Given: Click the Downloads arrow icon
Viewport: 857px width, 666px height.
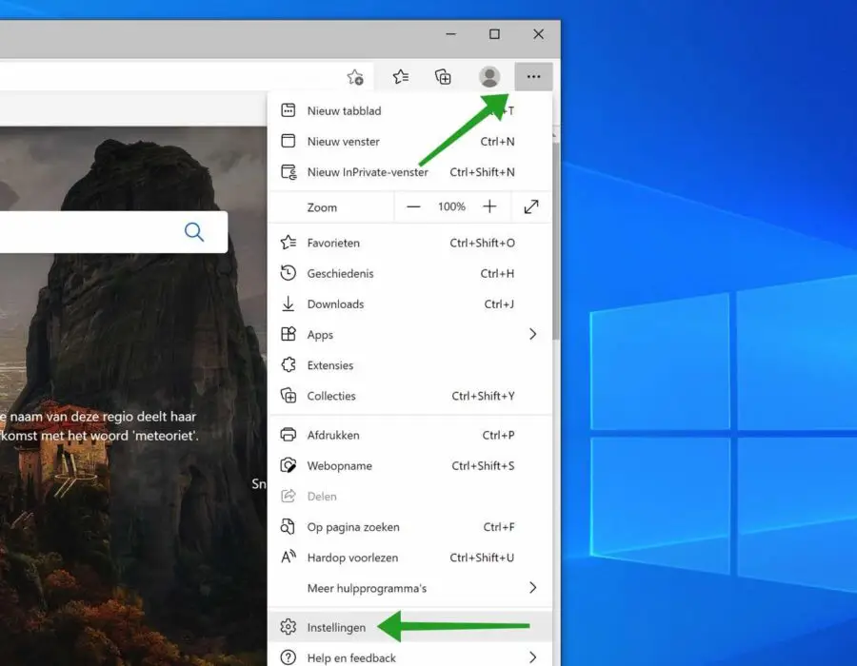Looking at the screenshot, I should [x=288, y=304].
